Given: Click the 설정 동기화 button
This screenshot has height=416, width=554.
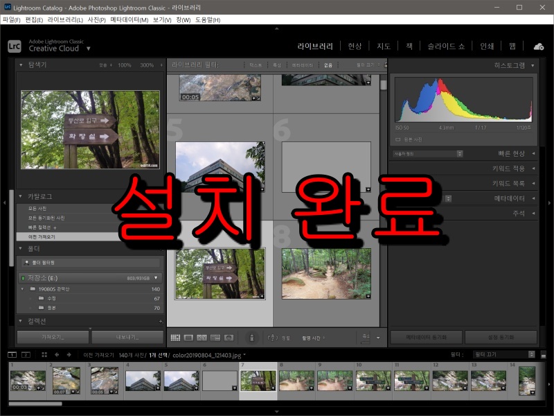Looking at the screenshot, I should (x=501, y=337).
